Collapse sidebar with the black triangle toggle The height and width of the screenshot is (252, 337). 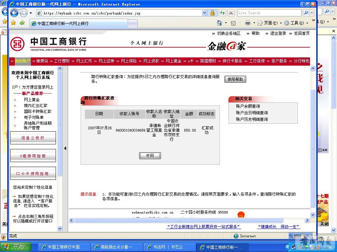pos(65,148)
